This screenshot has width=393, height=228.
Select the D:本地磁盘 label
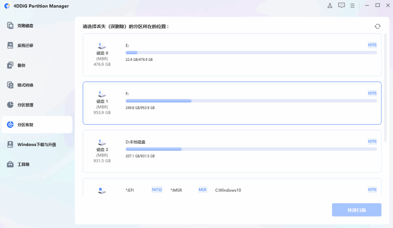point(135,142)
